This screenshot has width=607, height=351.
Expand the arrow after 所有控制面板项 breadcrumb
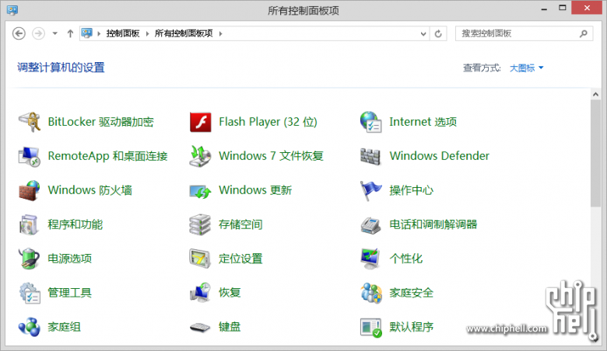[x=221, y=33]
